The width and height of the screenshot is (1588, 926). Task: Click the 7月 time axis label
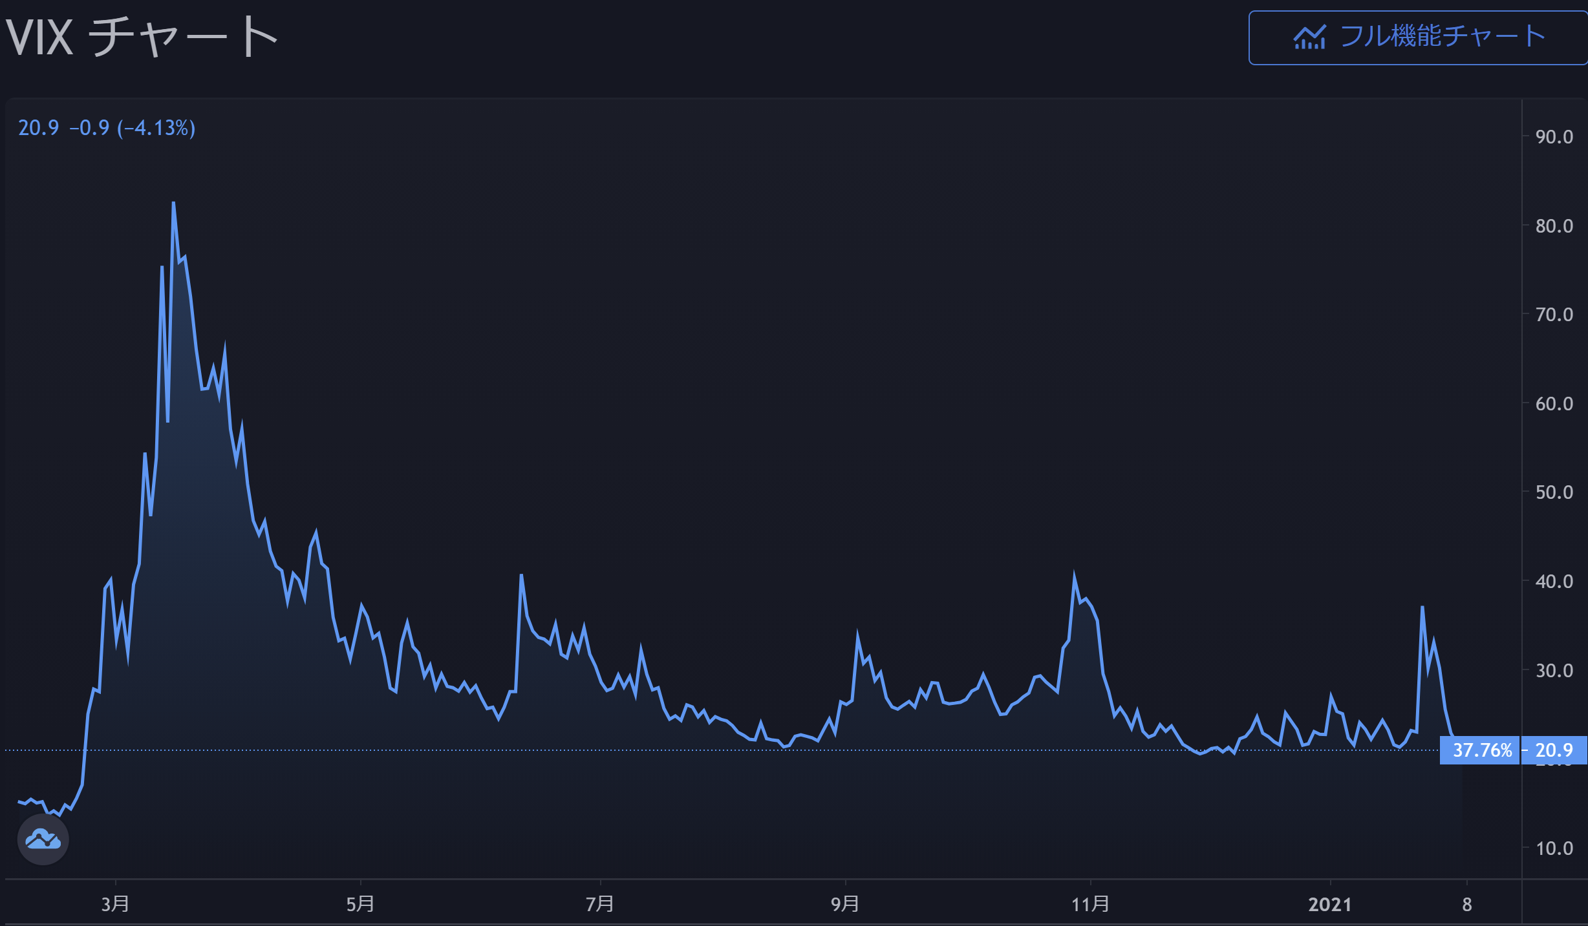(600, 903)
